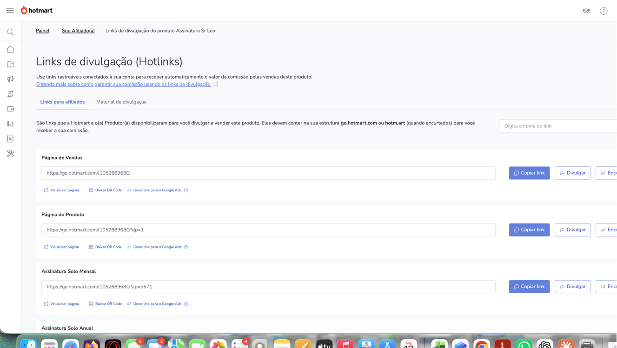Image resolution: width=617 pixels, height=348 pixels.
Task: Open the Apple TV app from the dock
Action: pyautogui.click(x=324, y=344)
